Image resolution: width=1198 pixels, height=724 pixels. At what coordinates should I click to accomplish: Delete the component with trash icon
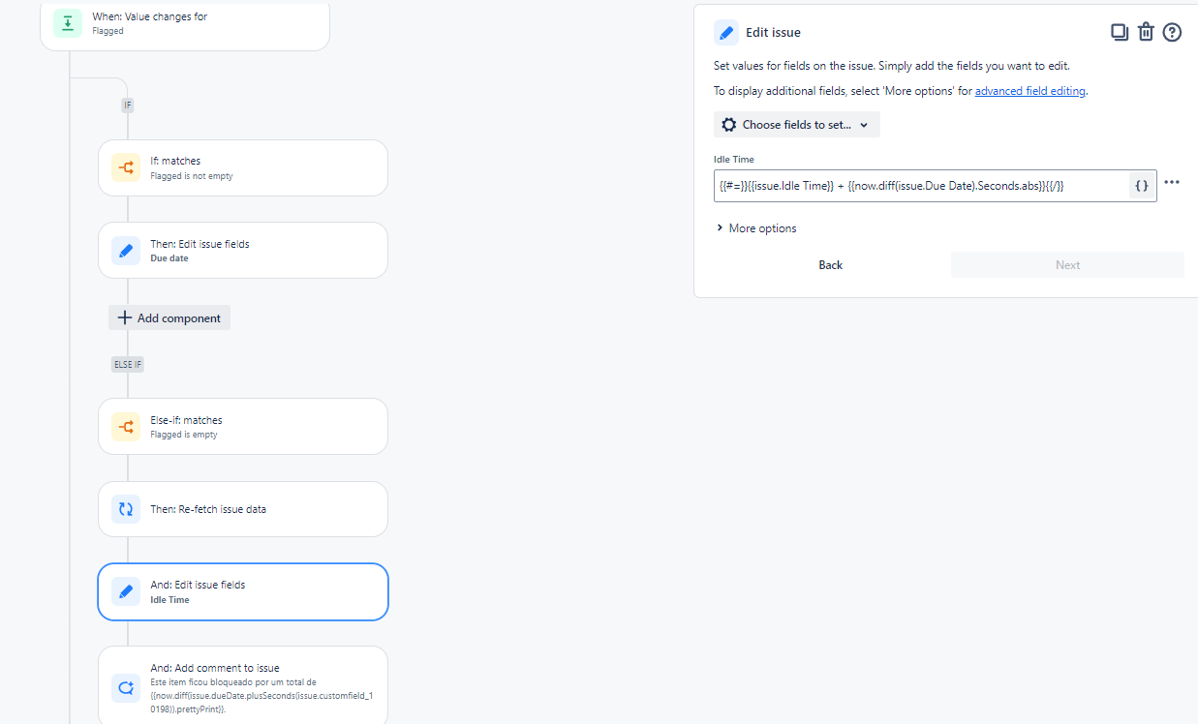[x=1146, y=32]
